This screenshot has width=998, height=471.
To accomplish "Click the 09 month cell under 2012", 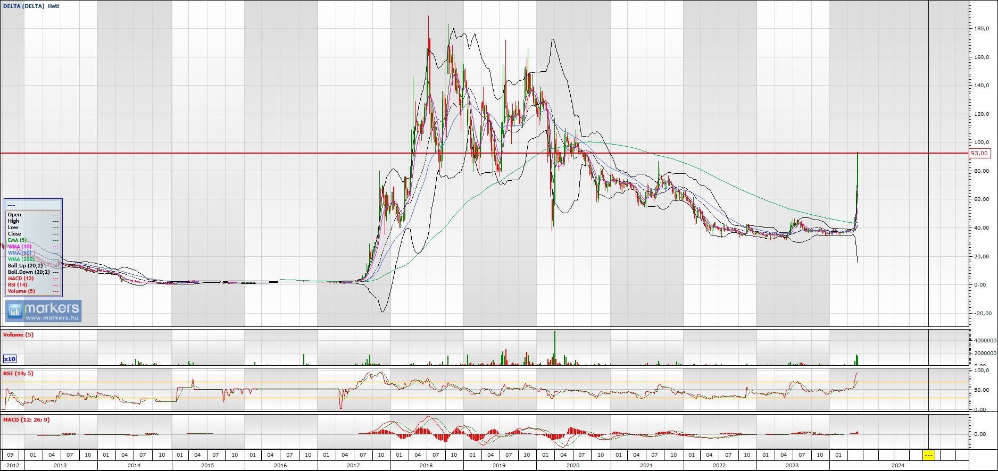I will [x=10, y=455].
